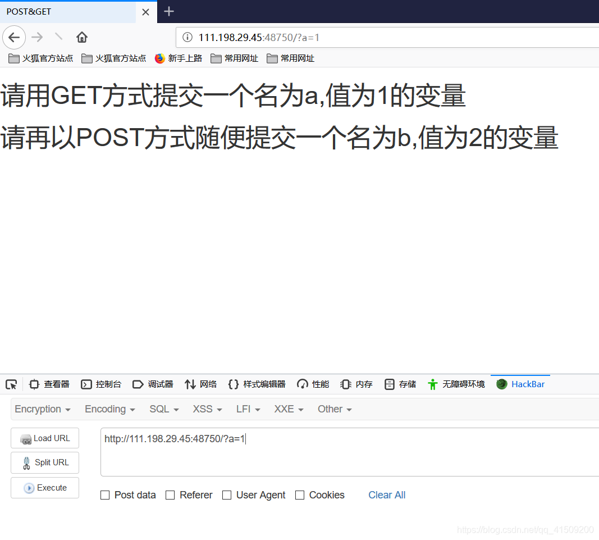Switch to the 性能 performance tab
The width and height of the screenshot is (599, 540).
coord(313,384)
